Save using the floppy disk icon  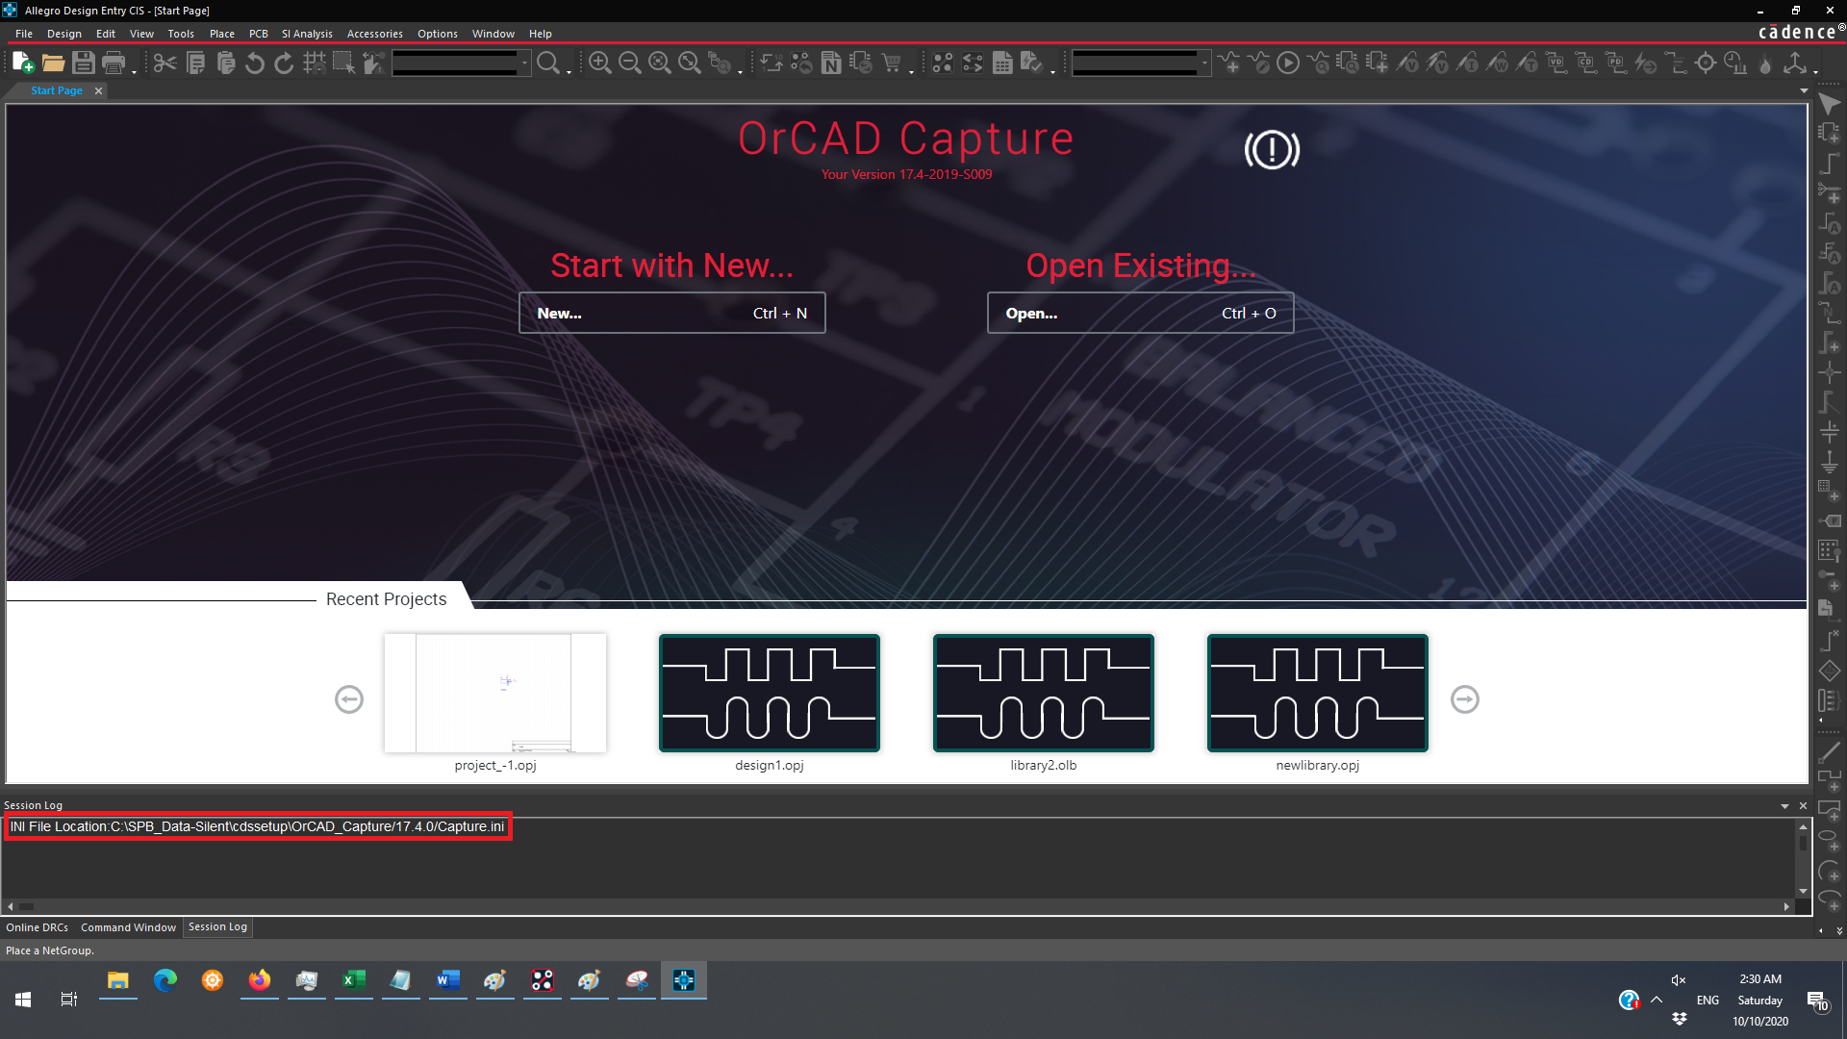(84, 63)
